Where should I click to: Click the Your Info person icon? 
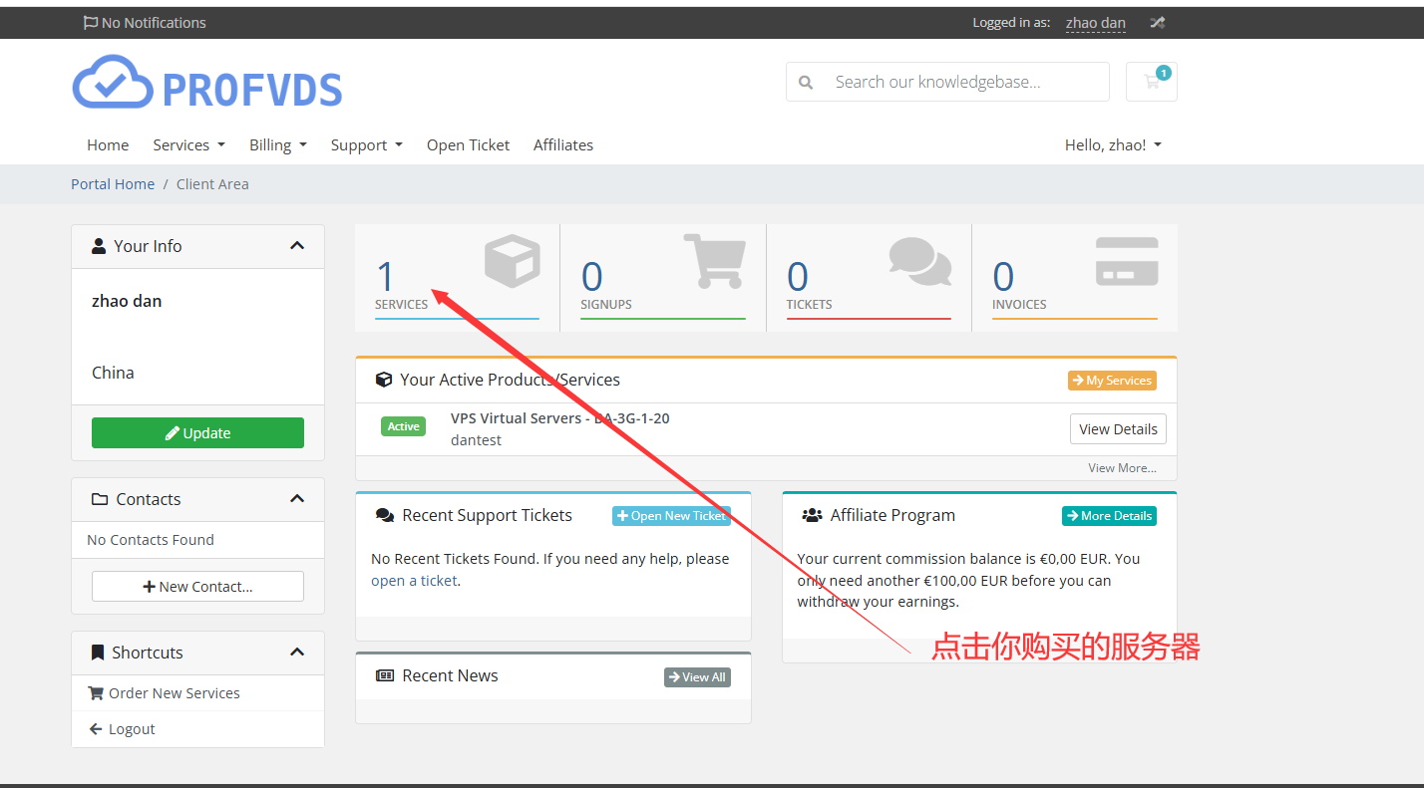98,245
